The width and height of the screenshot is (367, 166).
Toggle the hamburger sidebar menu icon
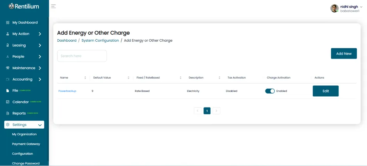click(x=53, y=6)
